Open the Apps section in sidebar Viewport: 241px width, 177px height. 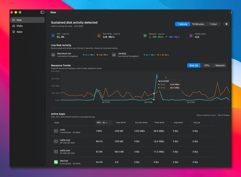[x=28, y=32]
